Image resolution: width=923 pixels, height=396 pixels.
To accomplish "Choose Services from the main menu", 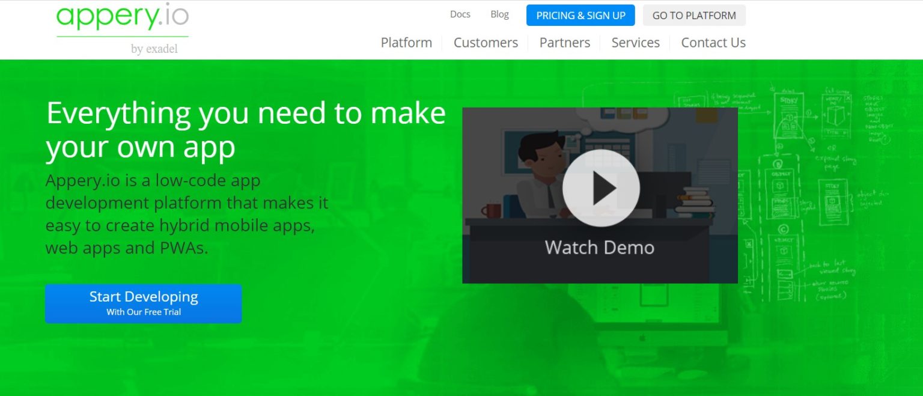I will 635,43.
